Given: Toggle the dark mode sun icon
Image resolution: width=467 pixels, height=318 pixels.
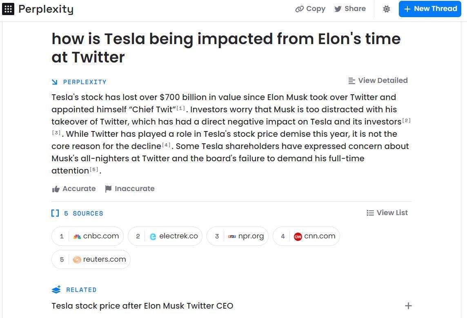Looking at the screenshot, I should pyautogui.click(x=386, y=9).
